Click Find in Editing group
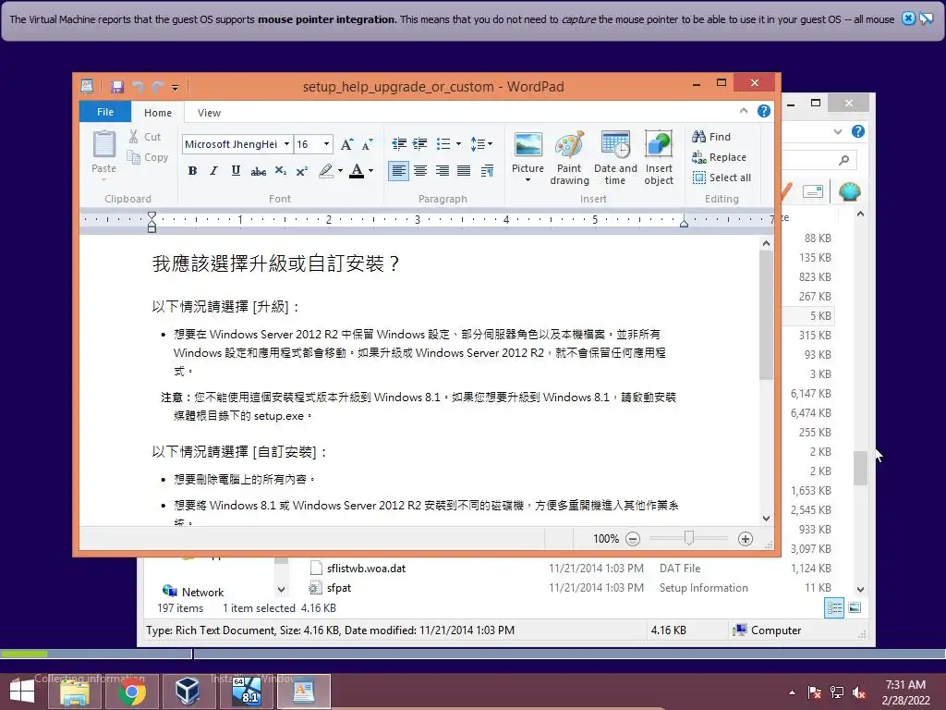Viewport: 946px width, 710px height. tap(711, 137)
